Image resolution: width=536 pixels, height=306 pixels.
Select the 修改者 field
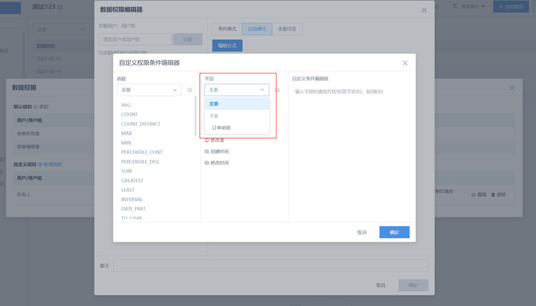tap(217, 141)
